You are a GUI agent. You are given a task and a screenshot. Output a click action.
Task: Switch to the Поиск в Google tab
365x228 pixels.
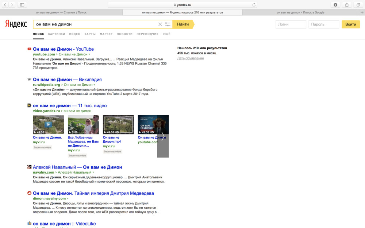[300, 12]
